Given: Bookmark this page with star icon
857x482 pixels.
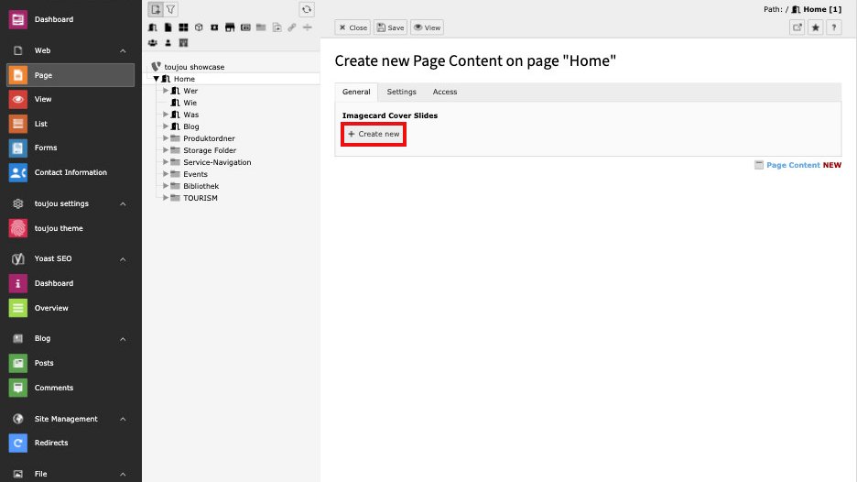Looking at the screenshot, I should click(x=816, y=27).
